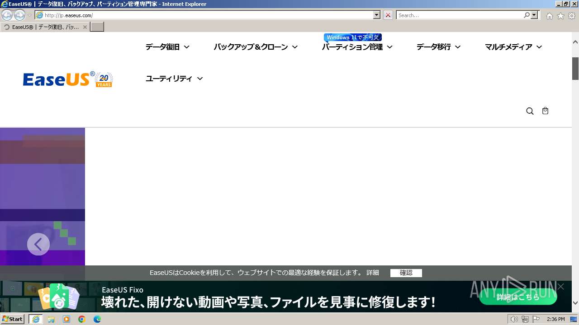Open a new blank tab

(97, 27)
